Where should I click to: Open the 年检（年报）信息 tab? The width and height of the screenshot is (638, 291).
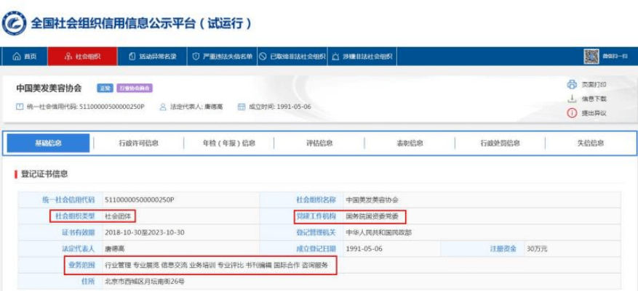point(229,143)
